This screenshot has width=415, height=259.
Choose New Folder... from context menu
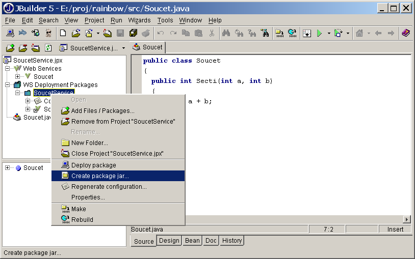pyautogui.click(x=118, y=142)
